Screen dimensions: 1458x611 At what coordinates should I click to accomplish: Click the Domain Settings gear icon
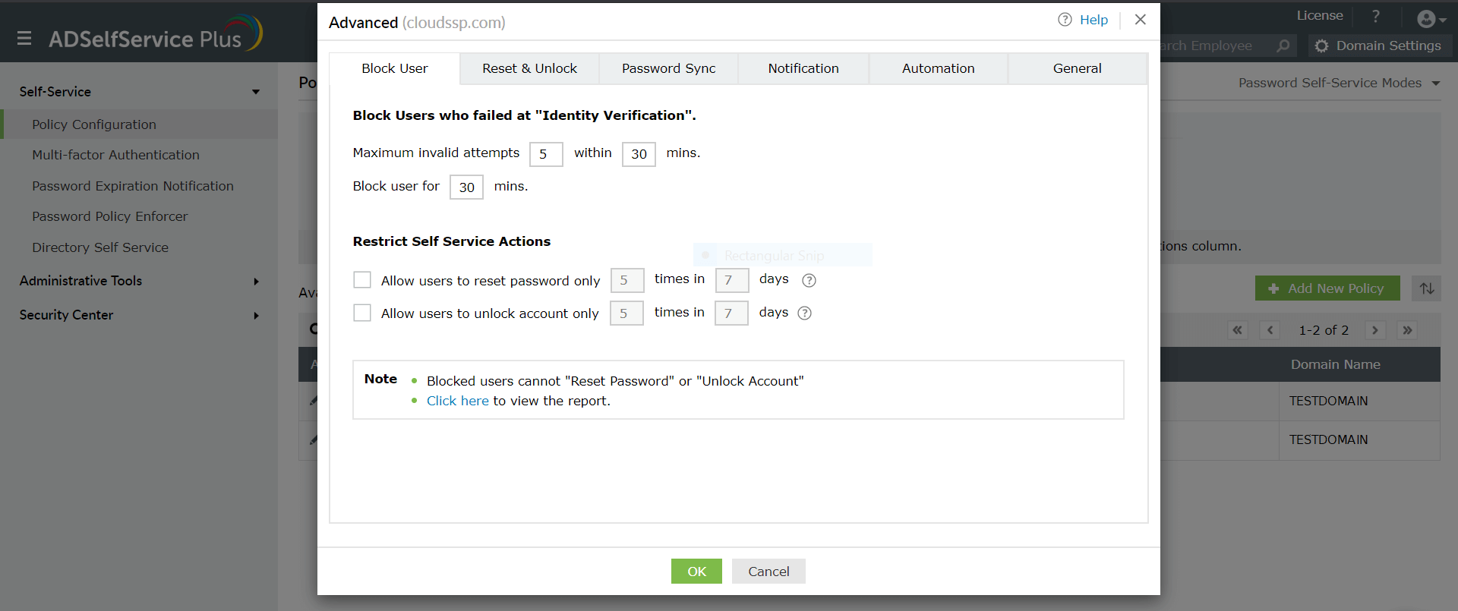point(1321,46)
